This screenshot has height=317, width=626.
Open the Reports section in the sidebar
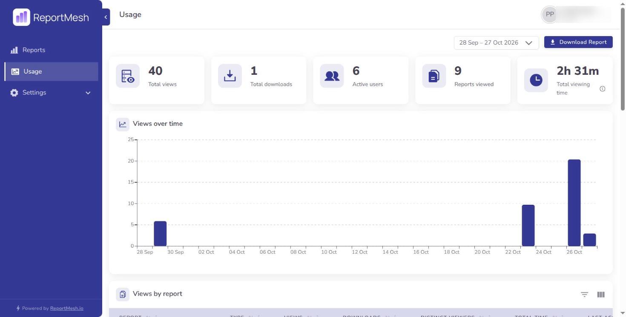[x=51, y=50]
